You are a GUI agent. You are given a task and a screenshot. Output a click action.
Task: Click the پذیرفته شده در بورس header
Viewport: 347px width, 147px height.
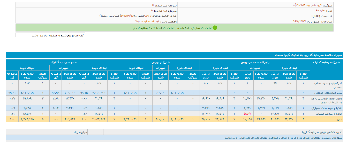pyautogui.click(x=255, y=62)
